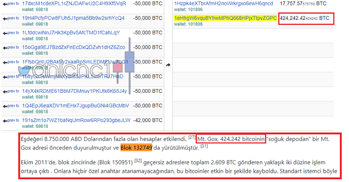Screen dimensions: 349x182
Task: Open prev tx for address 1Q4EpJ6eaXDV1mEHx7JgupBuGNi4GBcMbV
Action: coord(11,106)
